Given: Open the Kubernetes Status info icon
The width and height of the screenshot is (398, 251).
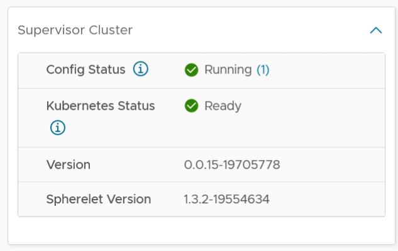Looking at the screenshot, I should click(57, 128).
